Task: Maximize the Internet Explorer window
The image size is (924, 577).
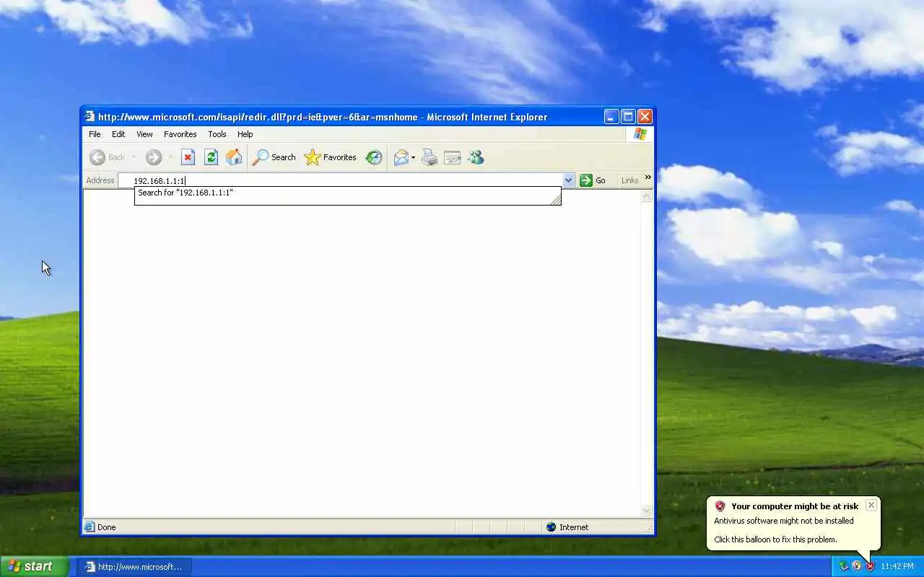Action: click(628, 116)
